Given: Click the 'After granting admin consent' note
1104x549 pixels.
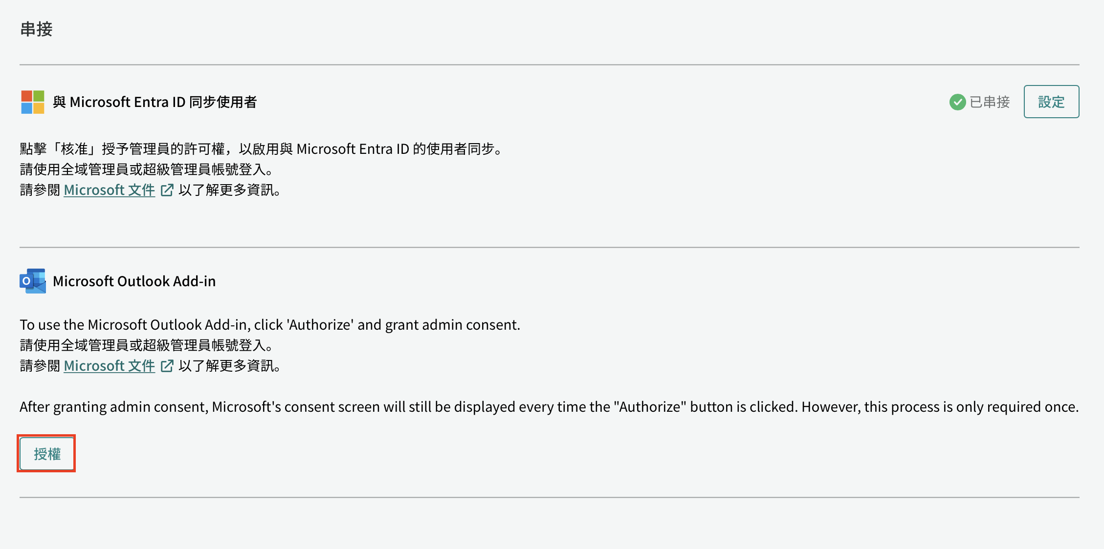Looking at the screenshot, I should pos(549,407).
